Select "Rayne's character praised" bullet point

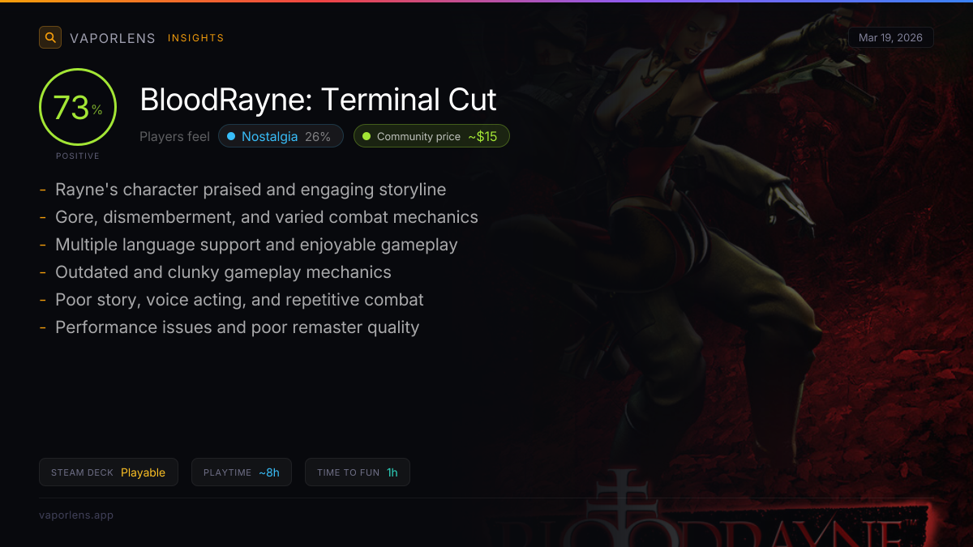[x=251, y=190]
